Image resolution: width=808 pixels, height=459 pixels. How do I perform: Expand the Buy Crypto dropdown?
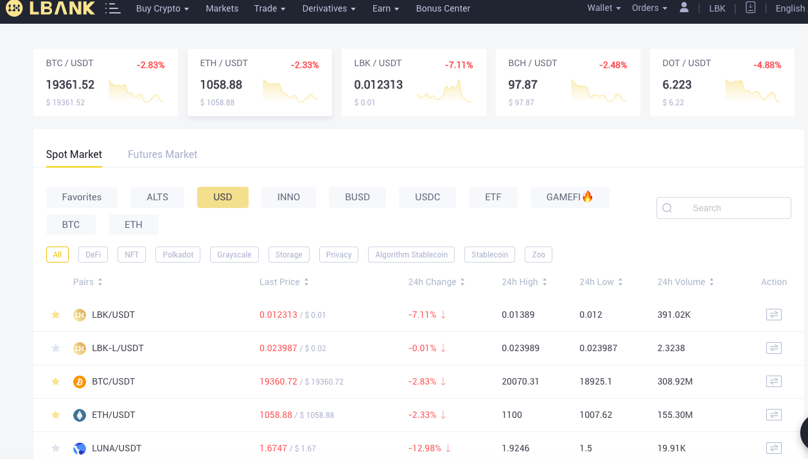[162, 8]
